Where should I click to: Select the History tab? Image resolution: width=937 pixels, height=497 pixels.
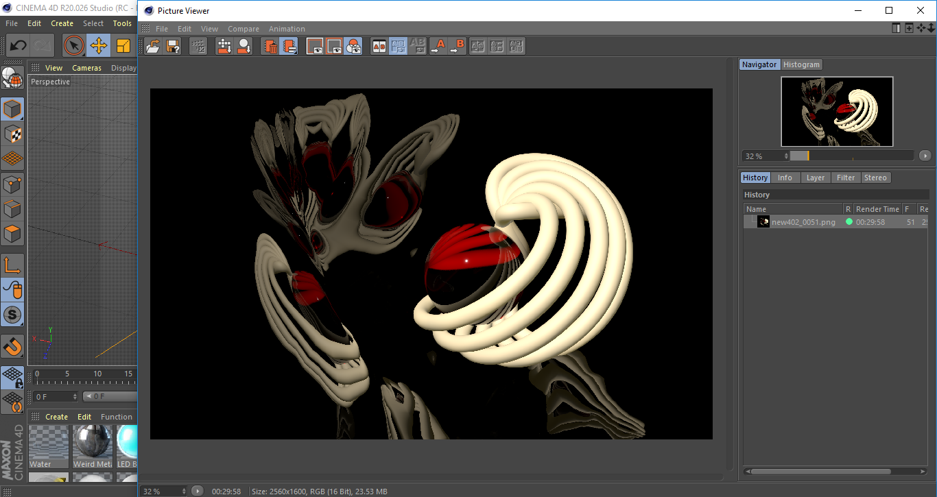coord(755,178)
